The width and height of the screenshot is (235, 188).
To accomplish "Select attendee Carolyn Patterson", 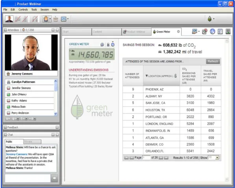I will [x=30, y=82].
